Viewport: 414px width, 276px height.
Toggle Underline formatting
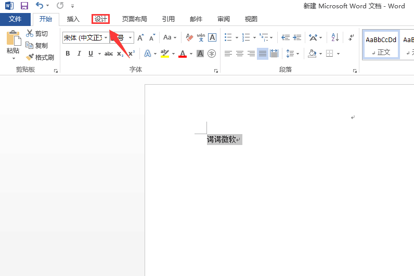90,54
